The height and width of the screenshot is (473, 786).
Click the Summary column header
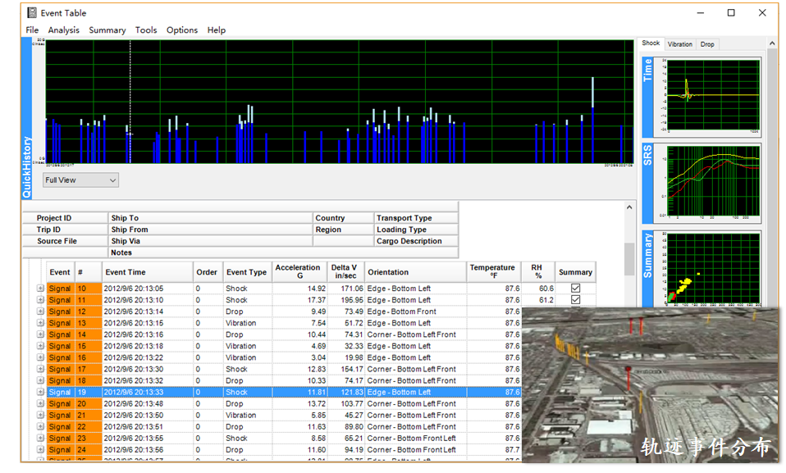pos(575,272)
